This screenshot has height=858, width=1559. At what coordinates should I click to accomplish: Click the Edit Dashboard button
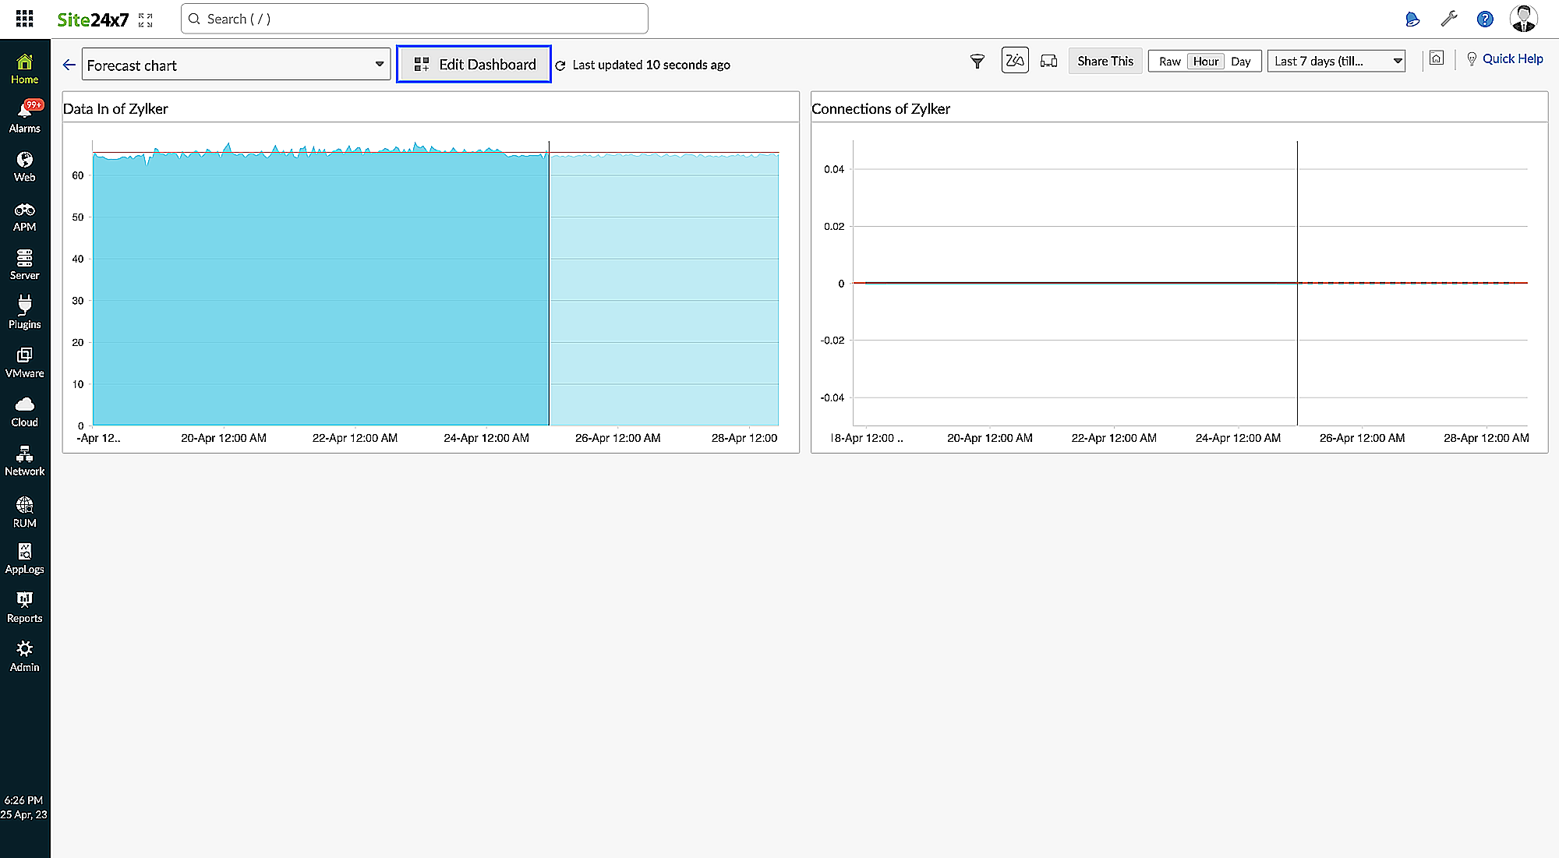coord(474,65)
